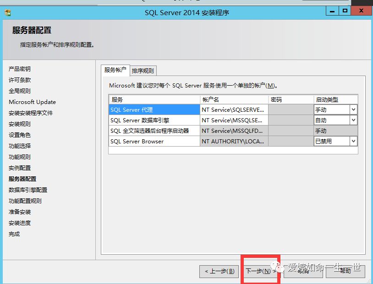Click 全局规则 step in sidebar
Viewport: 373px width, 284px height.
coord(20,91)
